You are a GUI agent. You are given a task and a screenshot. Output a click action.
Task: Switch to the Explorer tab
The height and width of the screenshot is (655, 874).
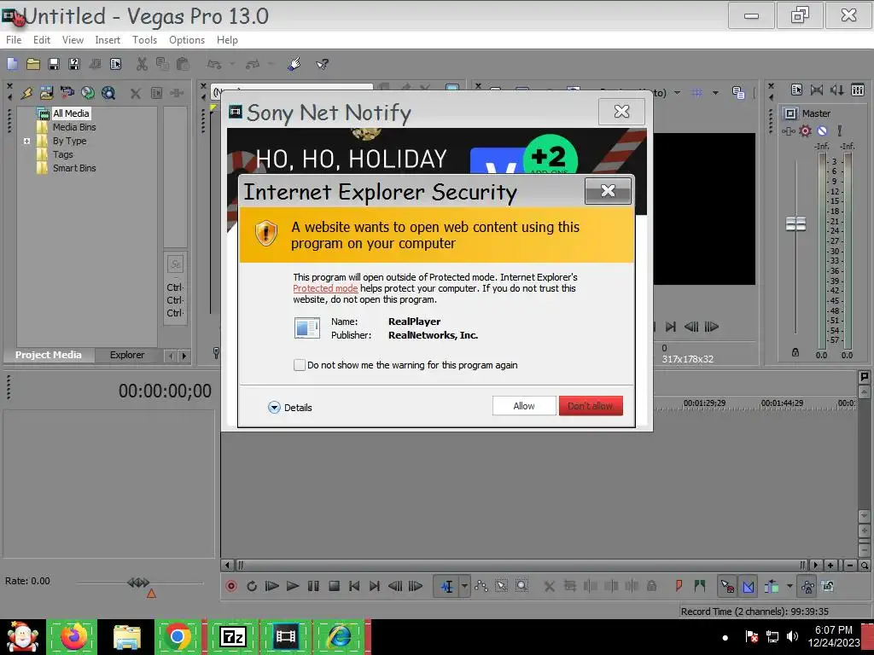click(x=127, y=355)
